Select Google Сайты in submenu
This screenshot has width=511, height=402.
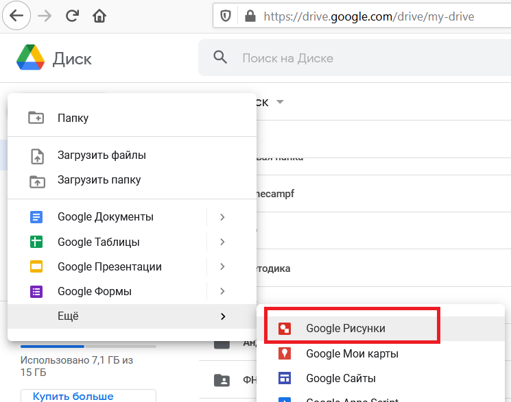pos(381,378)
